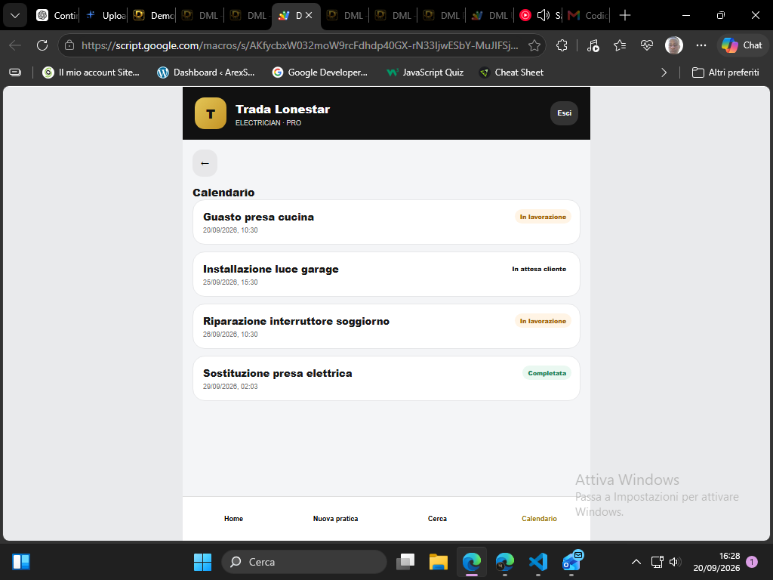Click the address bar URL
The height and width of the screenshot is (580, 773).
tap(300, 45)
